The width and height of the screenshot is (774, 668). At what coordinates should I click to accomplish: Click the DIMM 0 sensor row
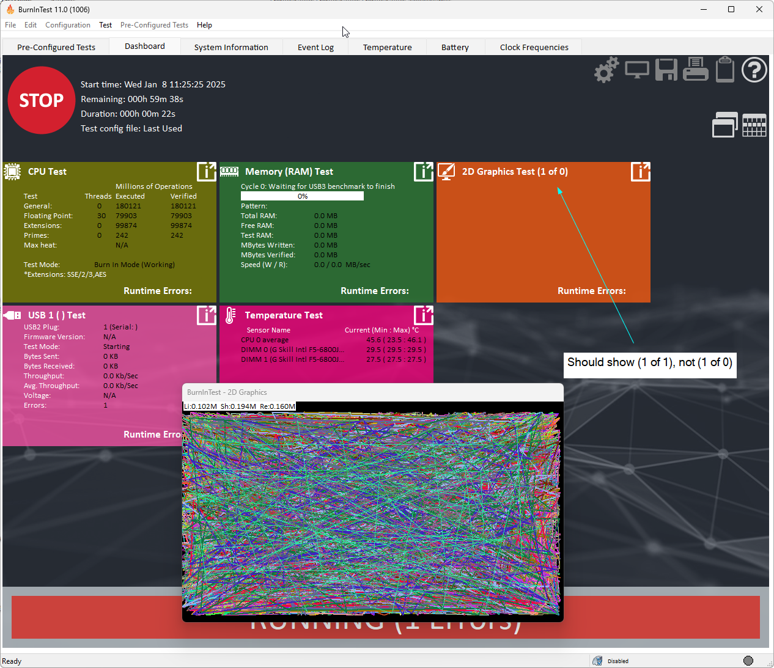[x=333, y=350]
